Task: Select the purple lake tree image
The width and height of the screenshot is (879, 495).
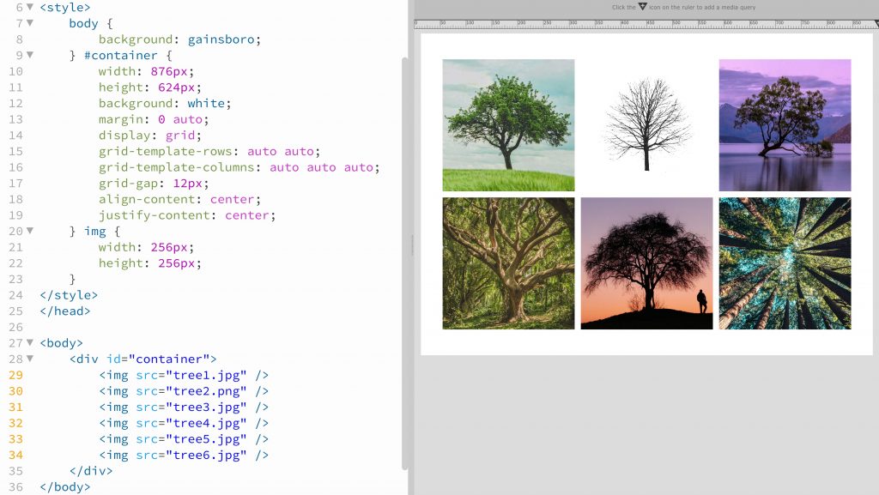Action: (785, 125)
